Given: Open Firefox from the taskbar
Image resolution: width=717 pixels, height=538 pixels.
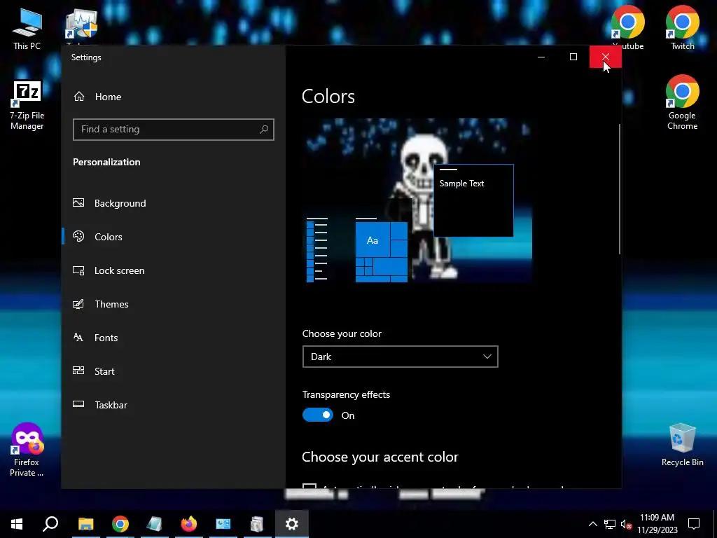Looking at the screenshot, I should tap(188, 524).
